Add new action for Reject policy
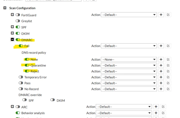 pos(161,71)
